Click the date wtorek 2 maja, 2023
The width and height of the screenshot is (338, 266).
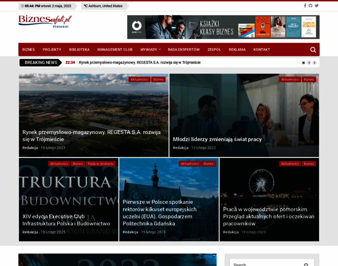56,6
